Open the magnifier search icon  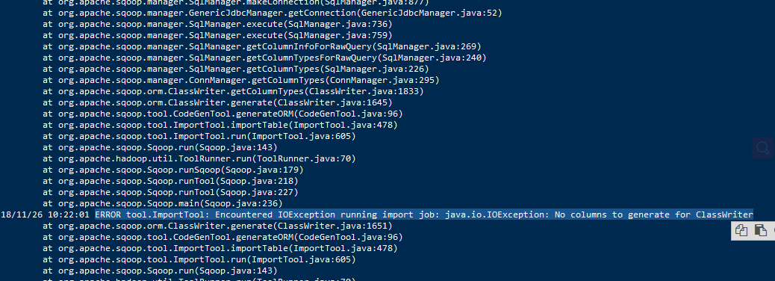(x=763, y=148)
